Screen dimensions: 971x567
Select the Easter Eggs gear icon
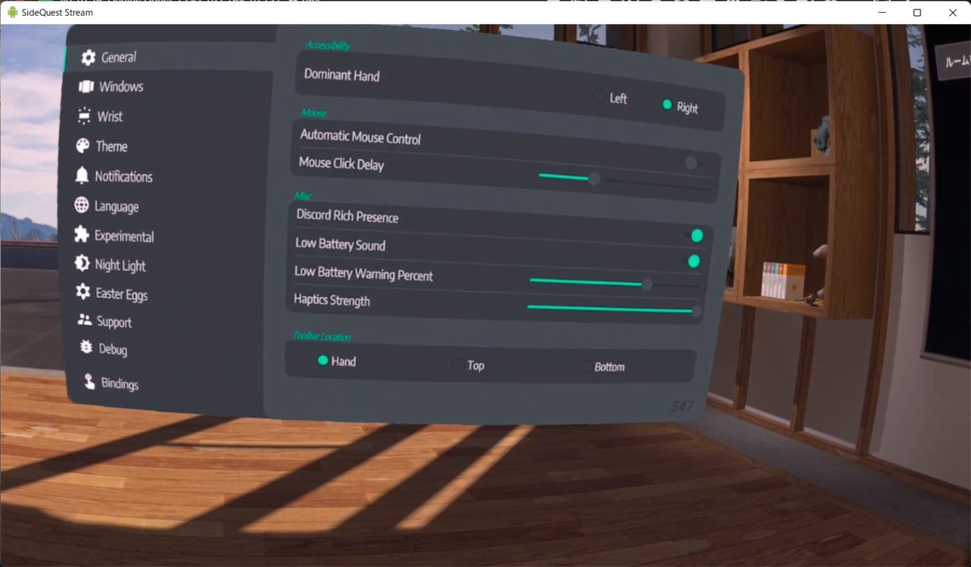tap(83, 292)
